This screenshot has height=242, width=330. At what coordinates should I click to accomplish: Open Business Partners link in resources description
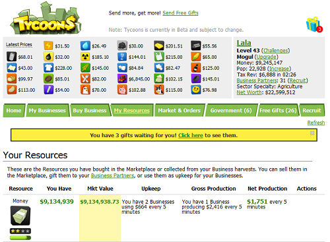point(112,175)
